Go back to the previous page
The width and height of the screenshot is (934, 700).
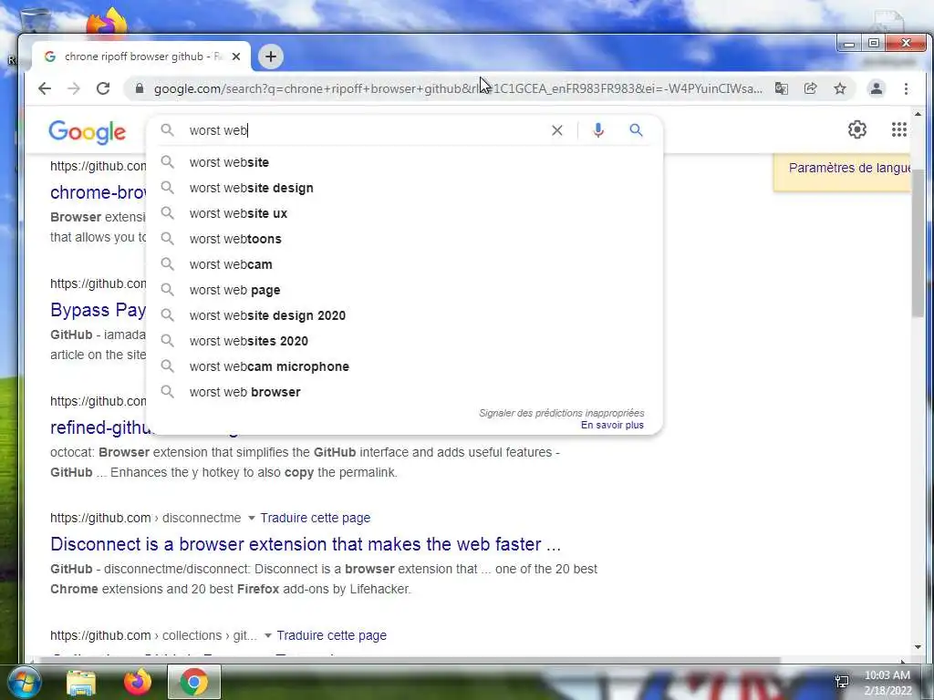coord(45,88)
